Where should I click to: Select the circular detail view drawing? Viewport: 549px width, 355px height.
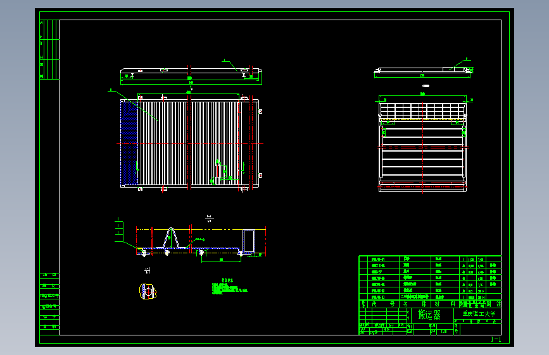(148, 291)
